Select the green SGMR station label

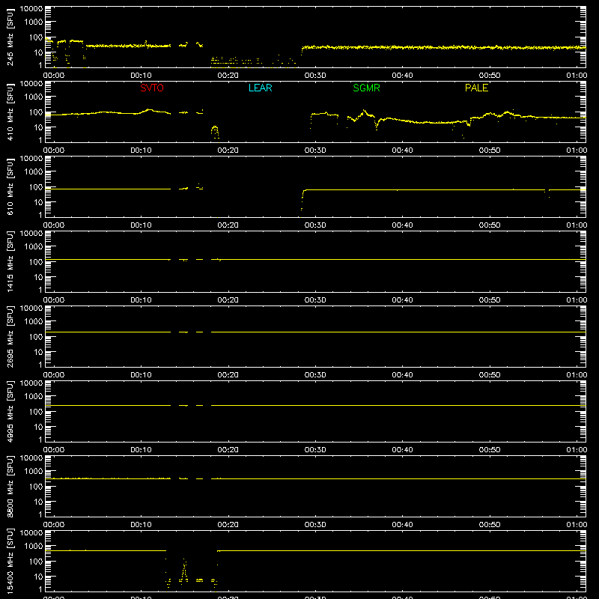point(366,88)
